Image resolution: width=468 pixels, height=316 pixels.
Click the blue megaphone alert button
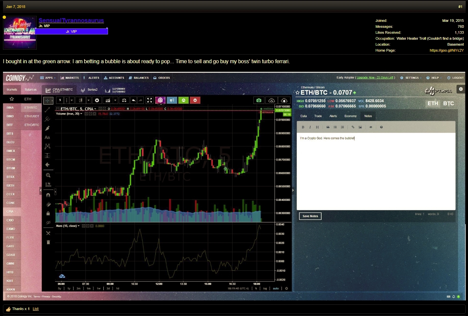(172, 100)
